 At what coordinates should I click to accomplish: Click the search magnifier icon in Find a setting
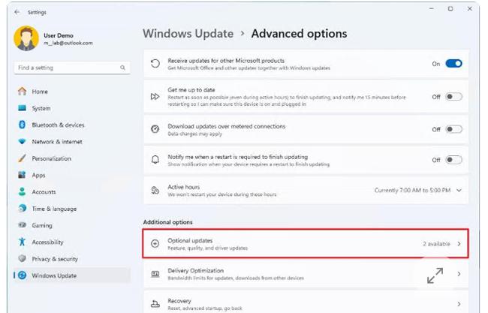click(123, 68)
